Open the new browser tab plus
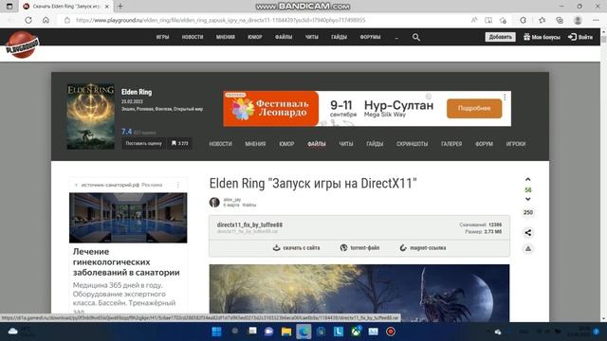The width and height of the screenshot is (607, 341). (120, 7)
